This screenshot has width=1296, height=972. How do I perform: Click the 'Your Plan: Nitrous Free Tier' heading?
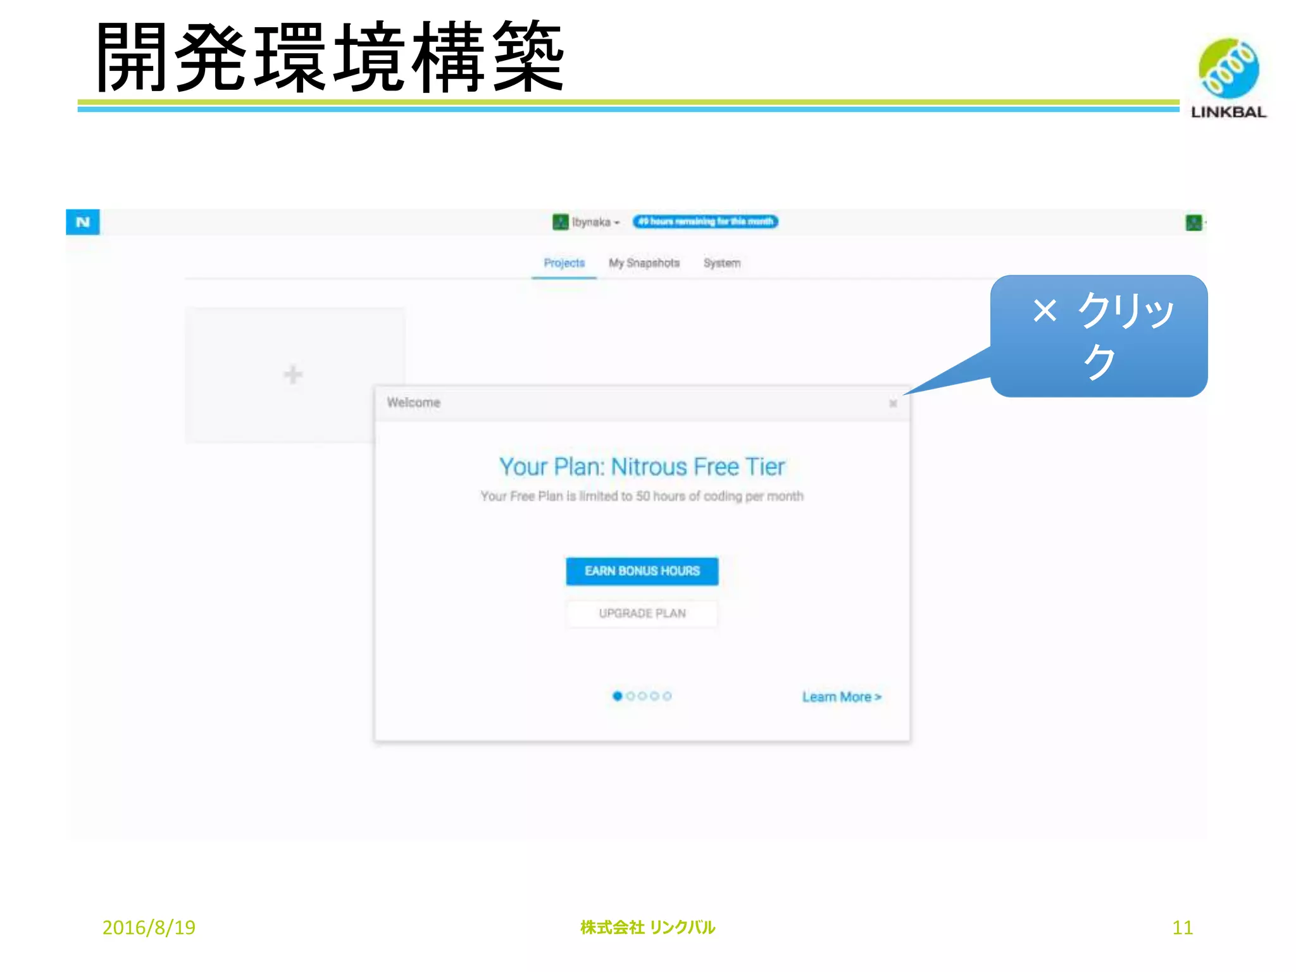coord(642,467)
